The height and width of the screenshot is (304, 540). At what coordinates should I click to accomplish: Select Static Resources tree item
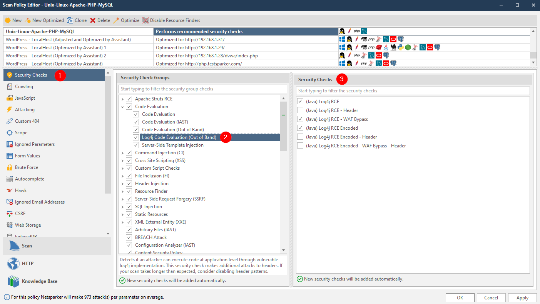coord(151,214)
